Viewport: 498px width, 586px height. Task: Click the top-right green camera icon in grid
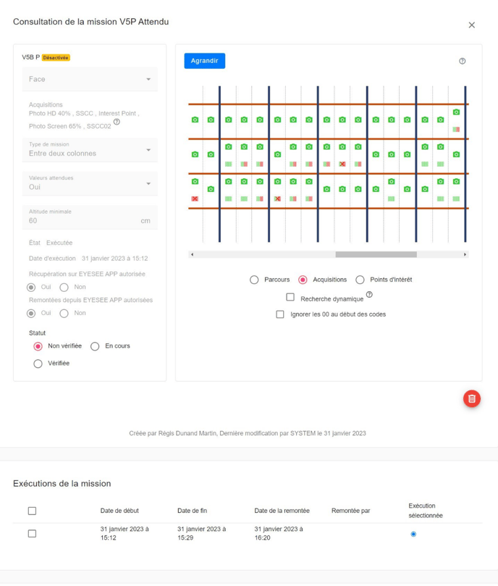point(456,112)
